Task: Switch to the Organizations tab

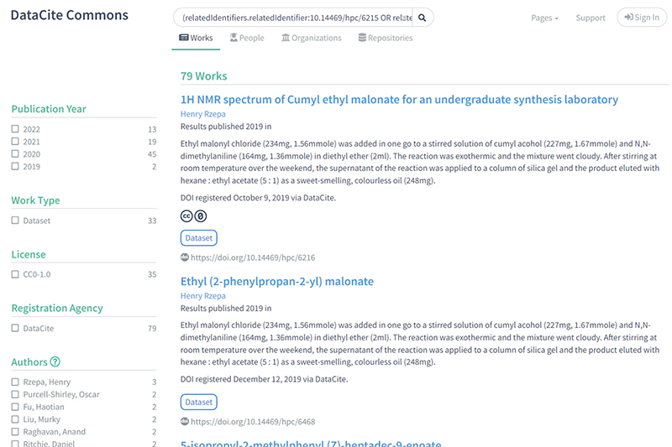Action: [312, 38]
